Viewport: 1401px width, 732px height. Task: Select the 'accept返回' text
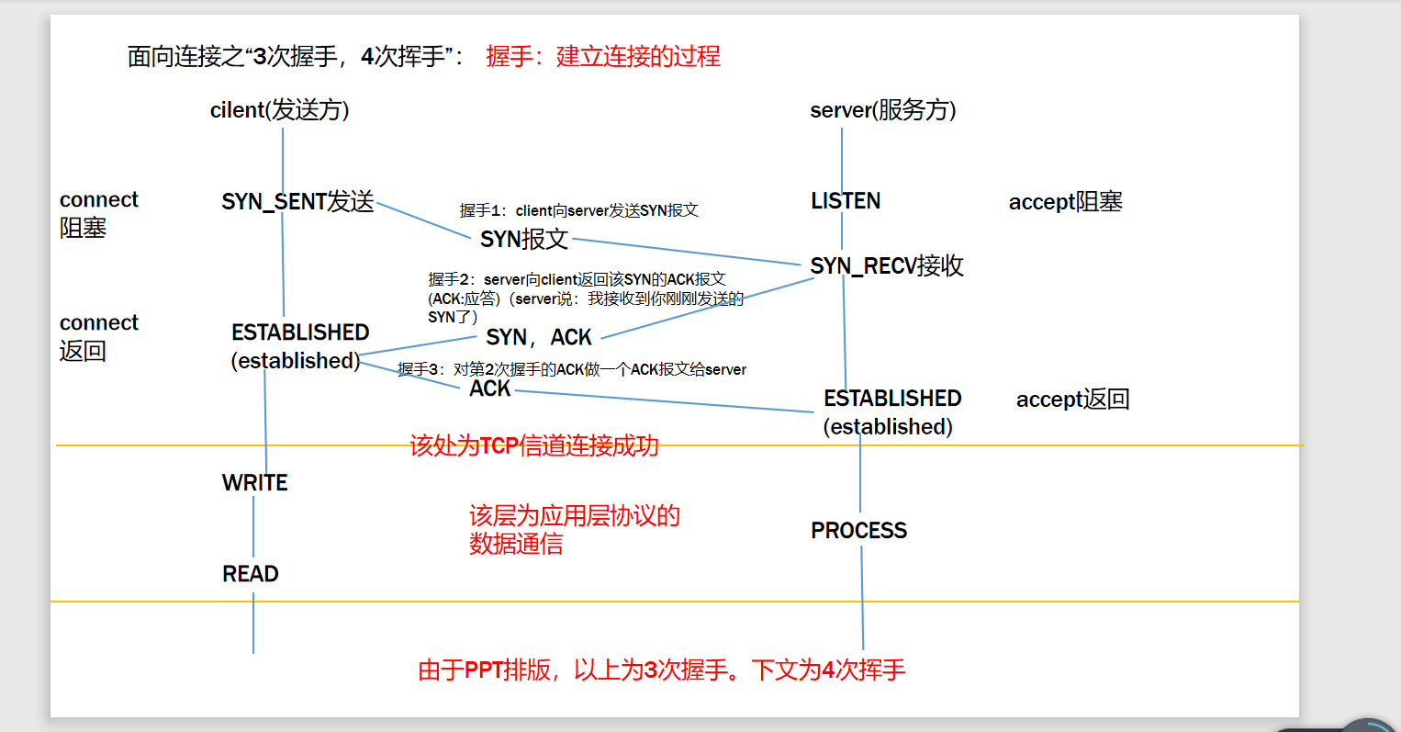[x=1073, y=400]
